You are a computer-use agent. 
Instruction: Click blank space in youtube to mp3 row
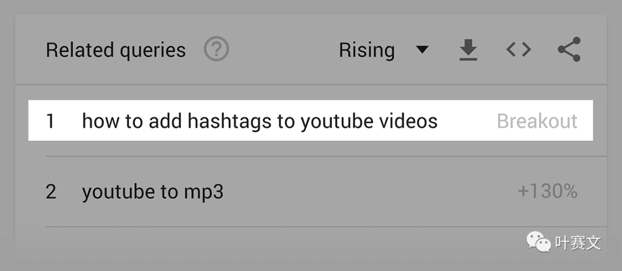click(x=369, y=192)
